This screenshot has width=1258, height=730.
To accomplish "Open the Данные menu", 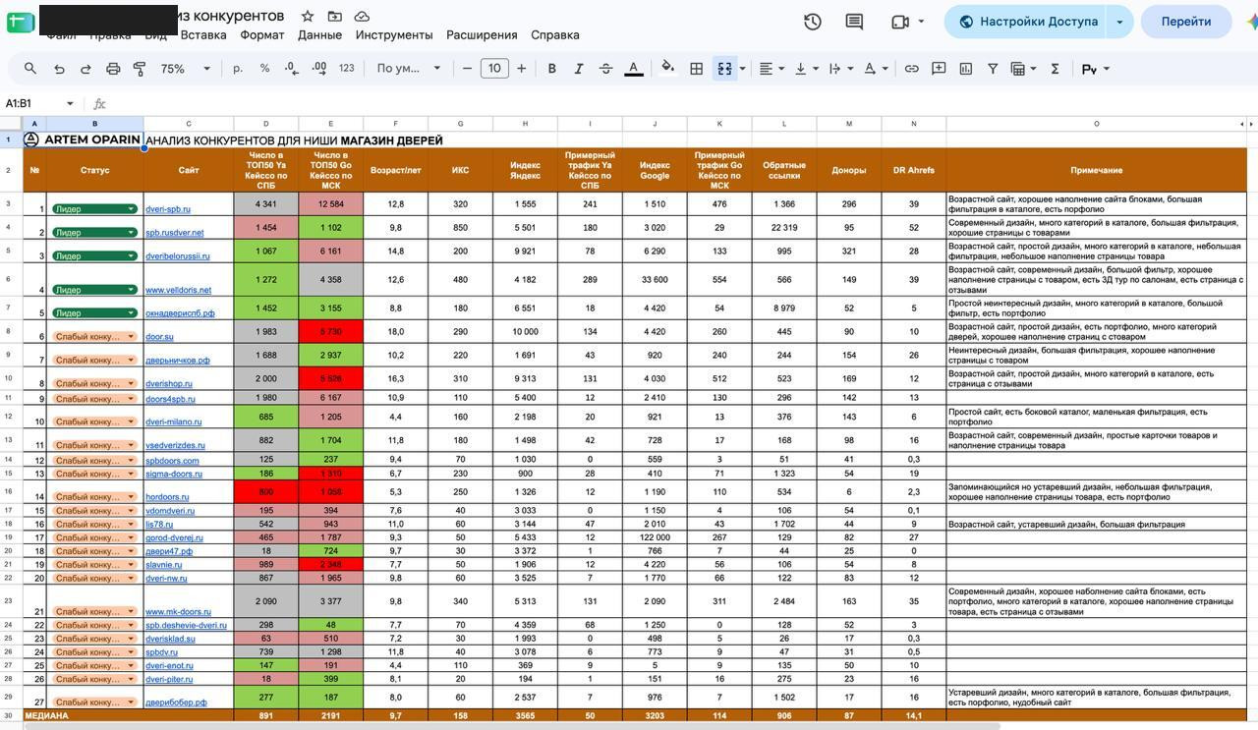I will pos(320,35).
